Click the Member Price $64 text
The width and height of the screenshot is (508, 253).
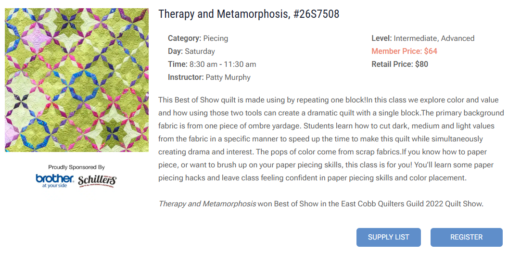tap(404, 51)
